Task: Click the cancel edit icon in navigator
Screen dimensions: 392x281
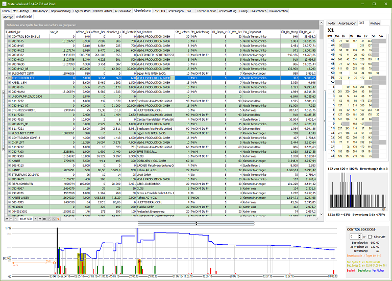Action: coord(53,219)
